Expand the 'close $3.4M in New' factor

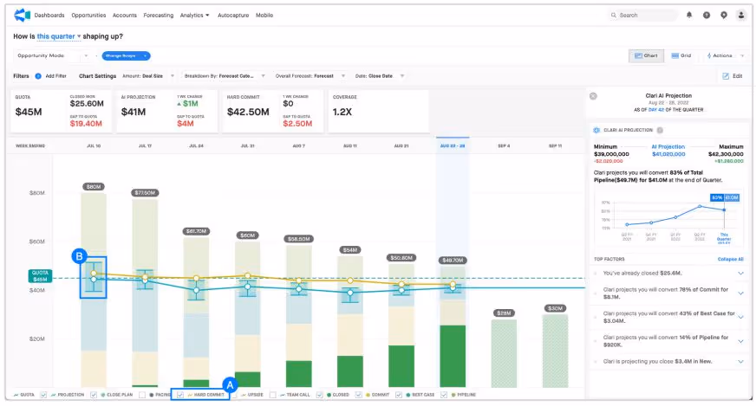click(740, 362)
